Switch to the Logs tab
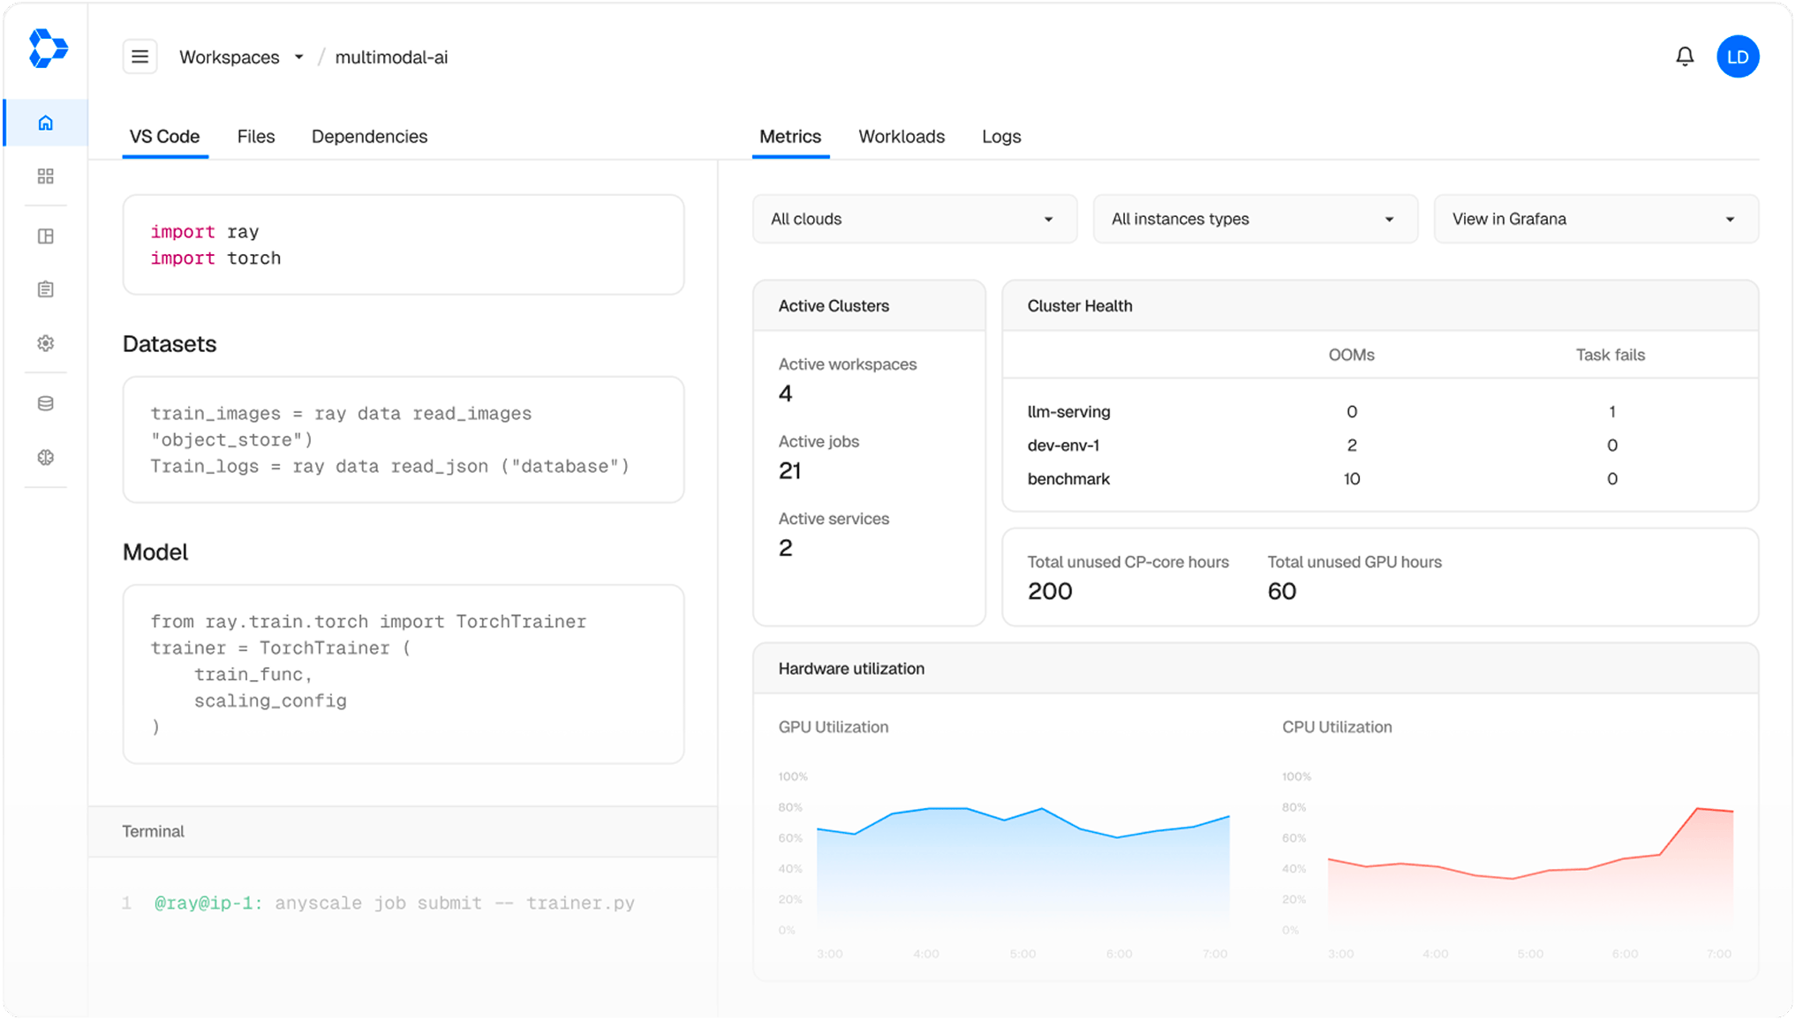 coord(1001,137)
